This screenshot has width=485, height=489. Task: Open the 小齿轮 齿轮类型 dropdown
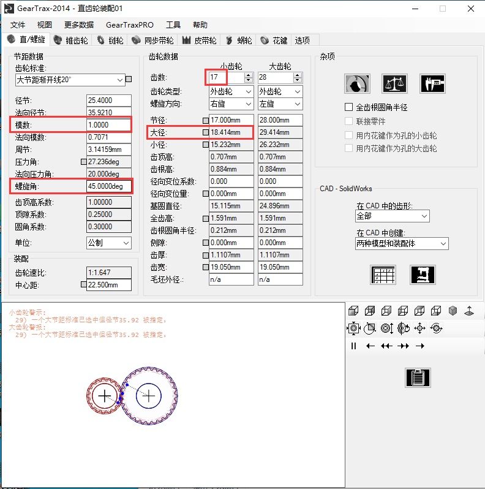tap(231, 91)
